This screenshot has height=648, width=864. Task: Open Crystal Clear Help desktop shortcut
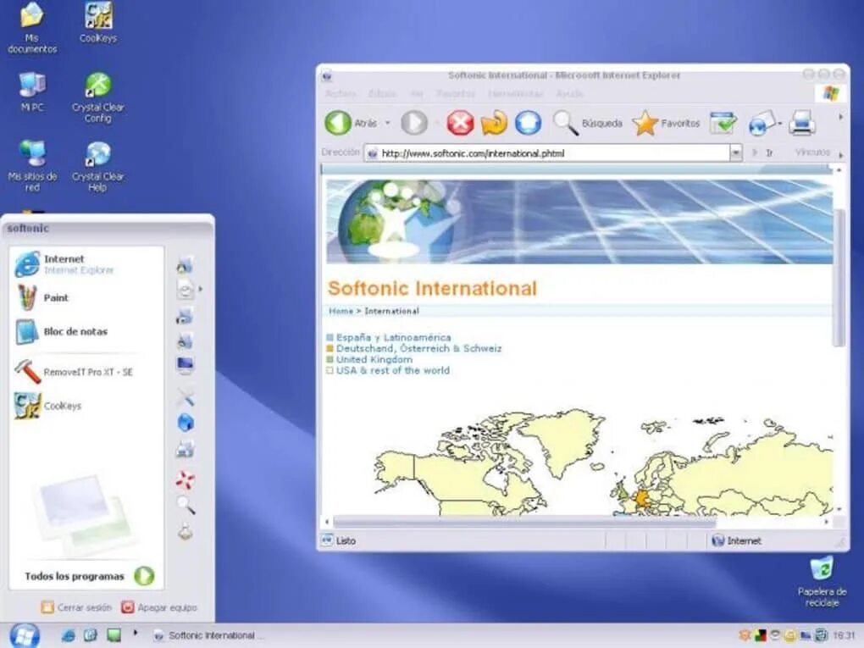(98, 166)
